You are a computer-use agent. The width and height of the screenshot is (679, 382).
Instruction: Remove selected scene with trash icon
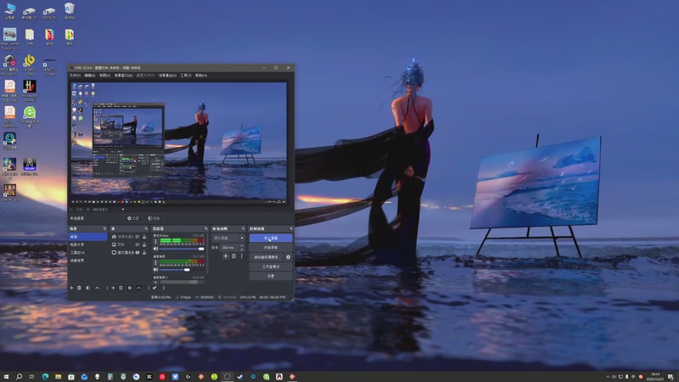point(79,288)
